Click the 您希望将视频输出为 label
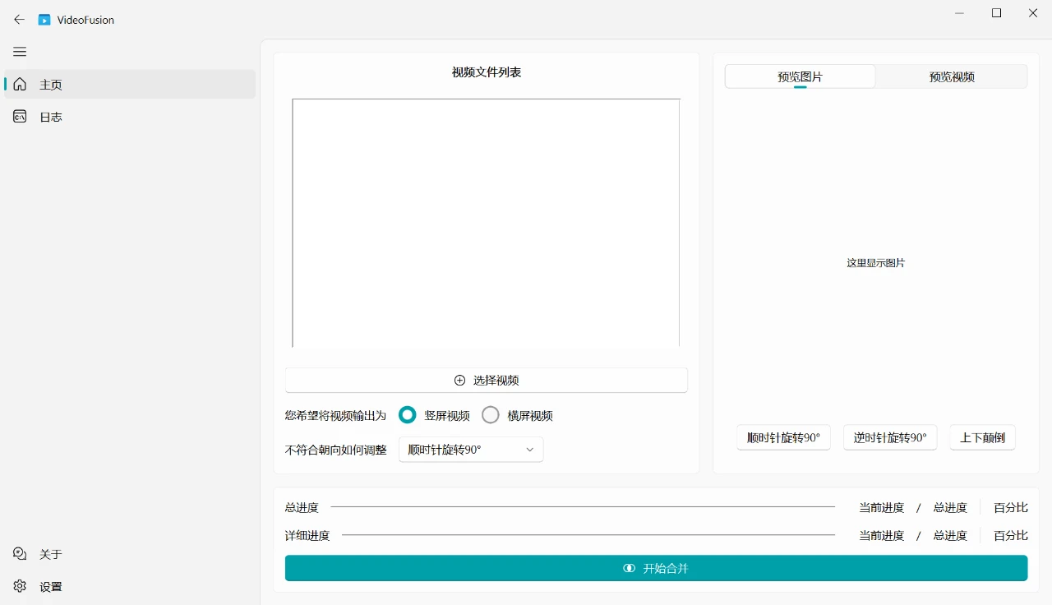This screenshot has width=1052, height=605. click(335, 416)
